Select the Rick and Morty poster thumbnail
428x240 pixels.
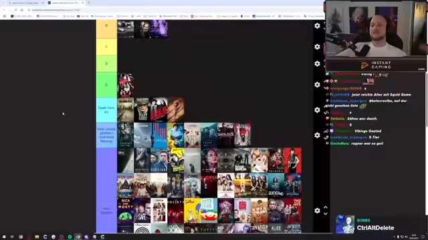[126, 211]
